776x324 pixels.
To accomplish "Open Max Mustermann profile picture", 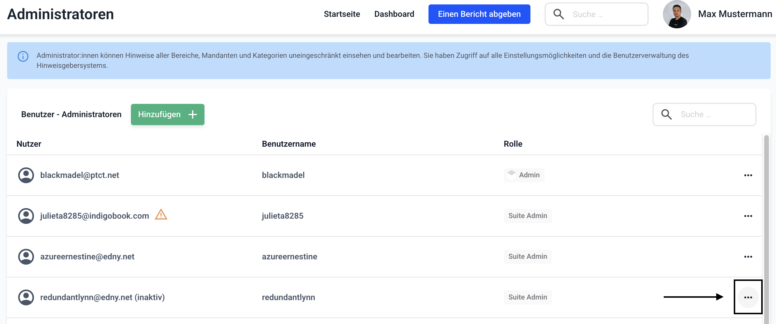I will click(677, 14).
